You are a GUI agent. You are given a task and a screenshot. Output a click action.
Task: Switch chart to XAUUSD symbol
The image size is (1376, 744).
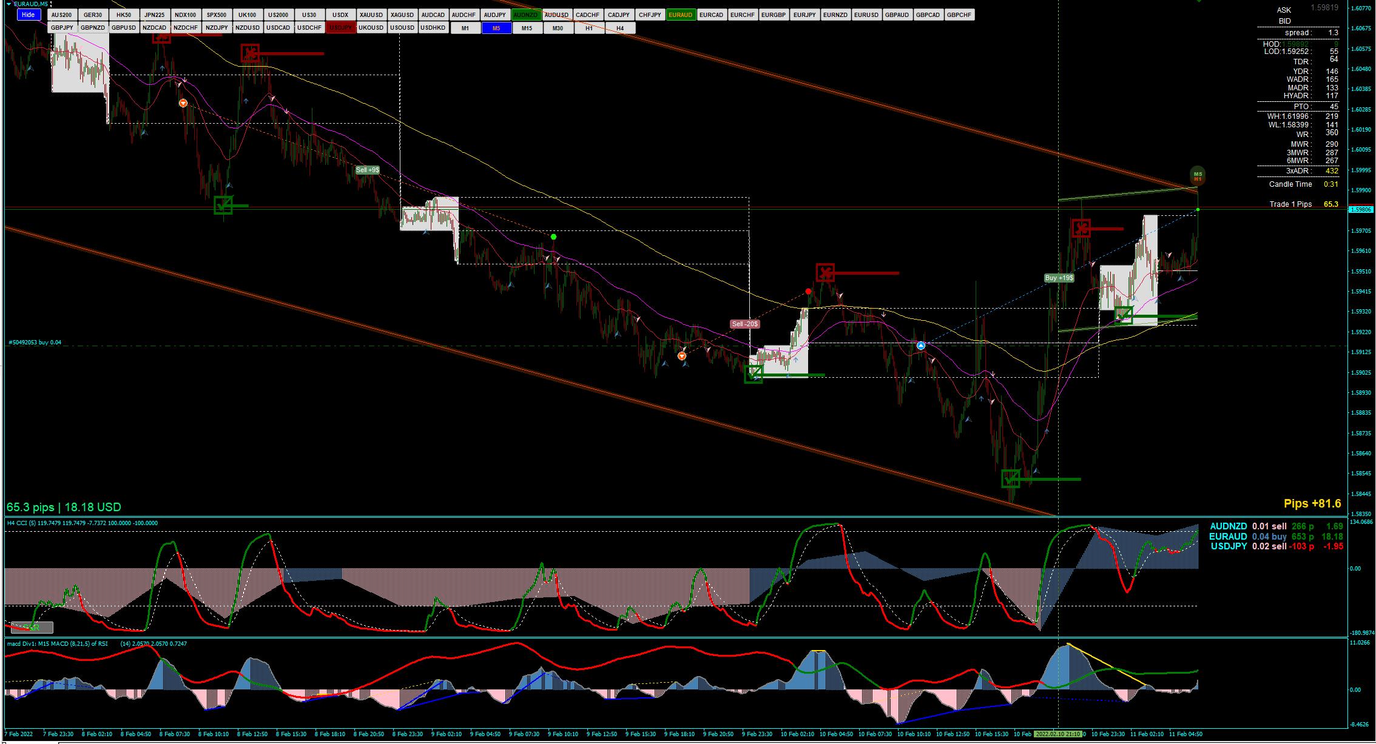tap(371, 15)
